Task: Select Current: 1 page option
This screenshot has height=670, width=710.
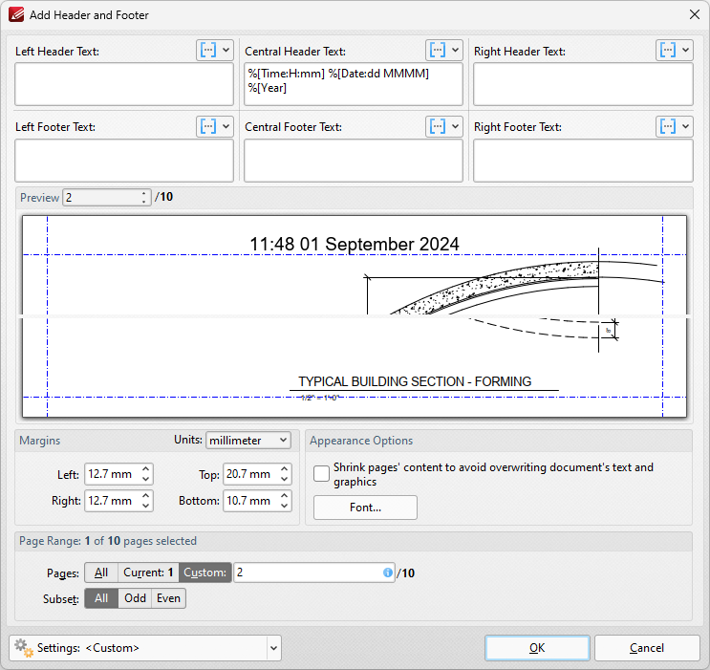Action: (148, 573)
